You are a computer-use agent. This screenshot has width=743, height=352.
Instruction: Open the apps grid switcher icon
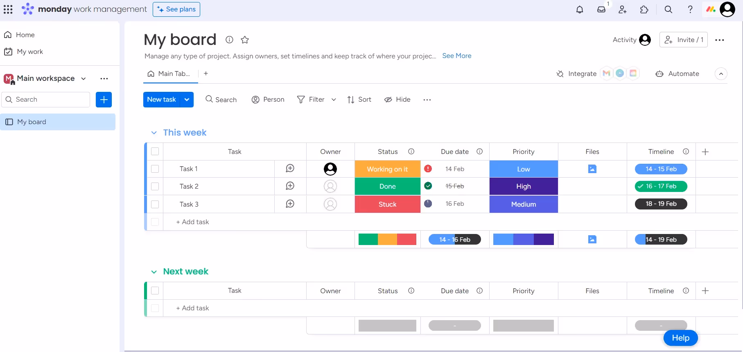pos(8,9)
